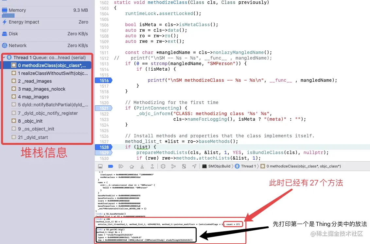Select stack frame 8 _objc_init
The image size is (370, 244).
pyautogui.click(x=47, y=121)
